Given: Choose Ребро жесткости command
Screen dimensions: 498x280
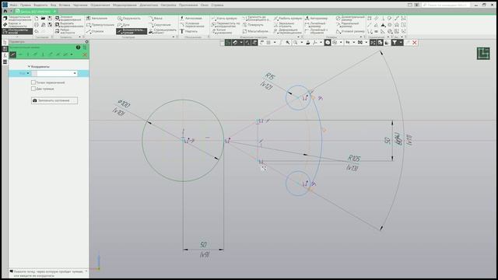Looking at the screenshot, I should (65, 31).
